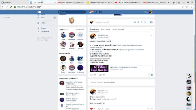Switch to 'СТРИМ + РАЗДАЧА' YouTube browser tab
196x110 pixels.
pos(71,2)
